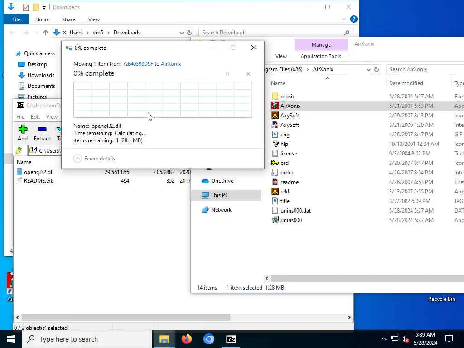Screen dimensions: 464x348
Task: Open 7-Zip from the taskbar
Action: [231, 339]
